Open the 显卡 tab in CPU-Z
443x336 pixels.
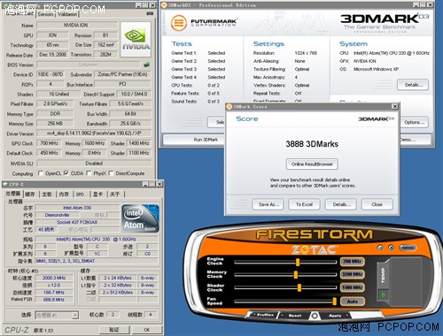point(97,195)
